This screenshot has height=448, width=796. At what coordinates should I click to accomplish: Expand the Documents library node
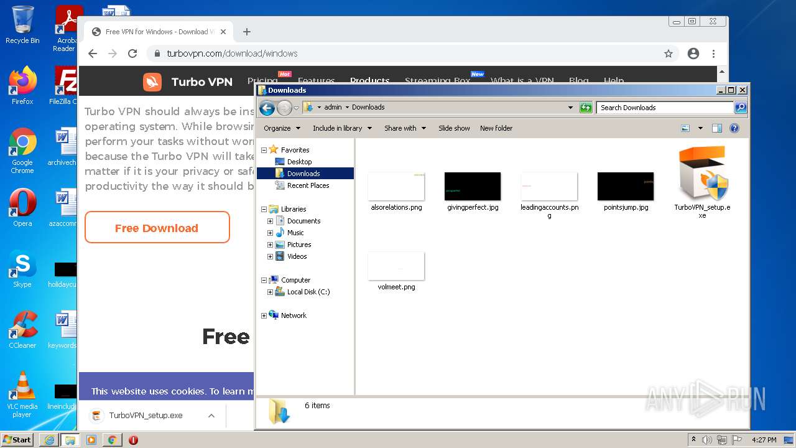[270, 221]
